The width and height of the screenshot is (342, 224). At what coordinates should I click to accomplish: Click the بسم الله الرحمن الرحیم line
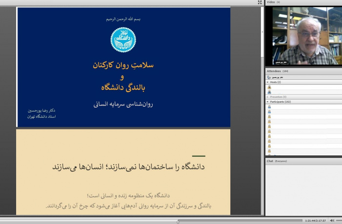(123, 19)
